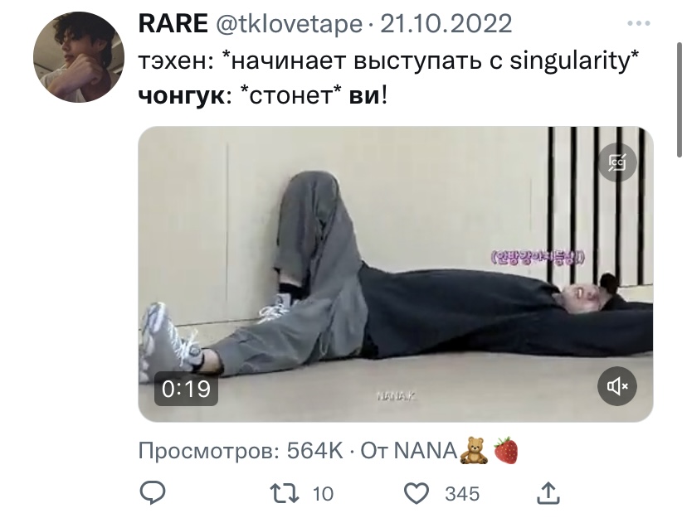
Task: Open the share upload icon
Action: pos(548,493)
